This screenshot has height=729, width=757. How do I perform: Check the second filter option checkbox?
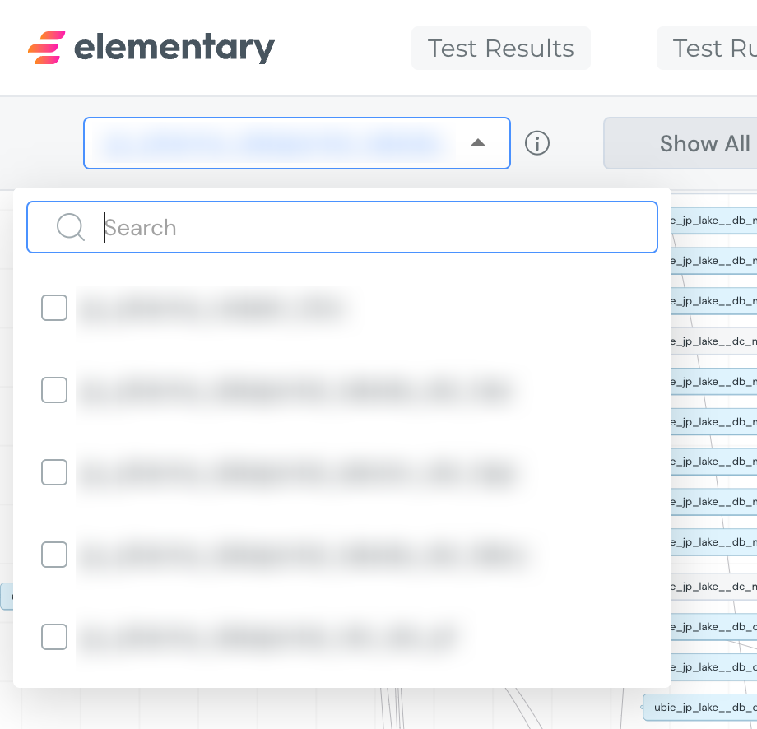coord(54,390)
